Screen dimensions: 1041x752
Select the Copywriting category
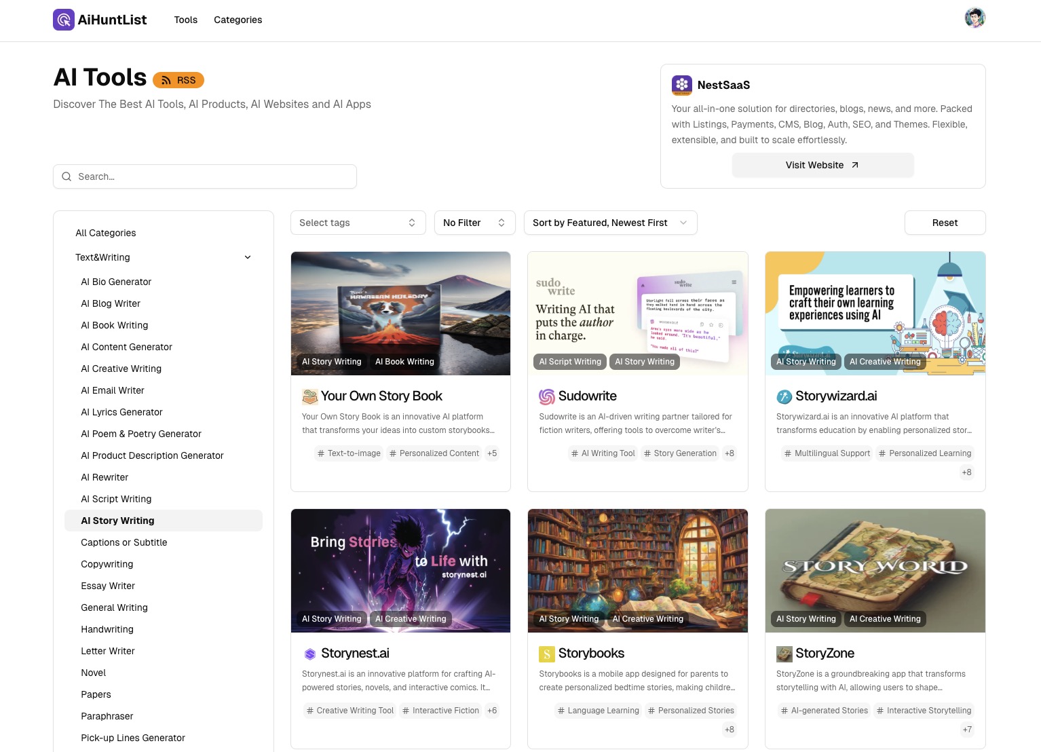tap(107, 564)
